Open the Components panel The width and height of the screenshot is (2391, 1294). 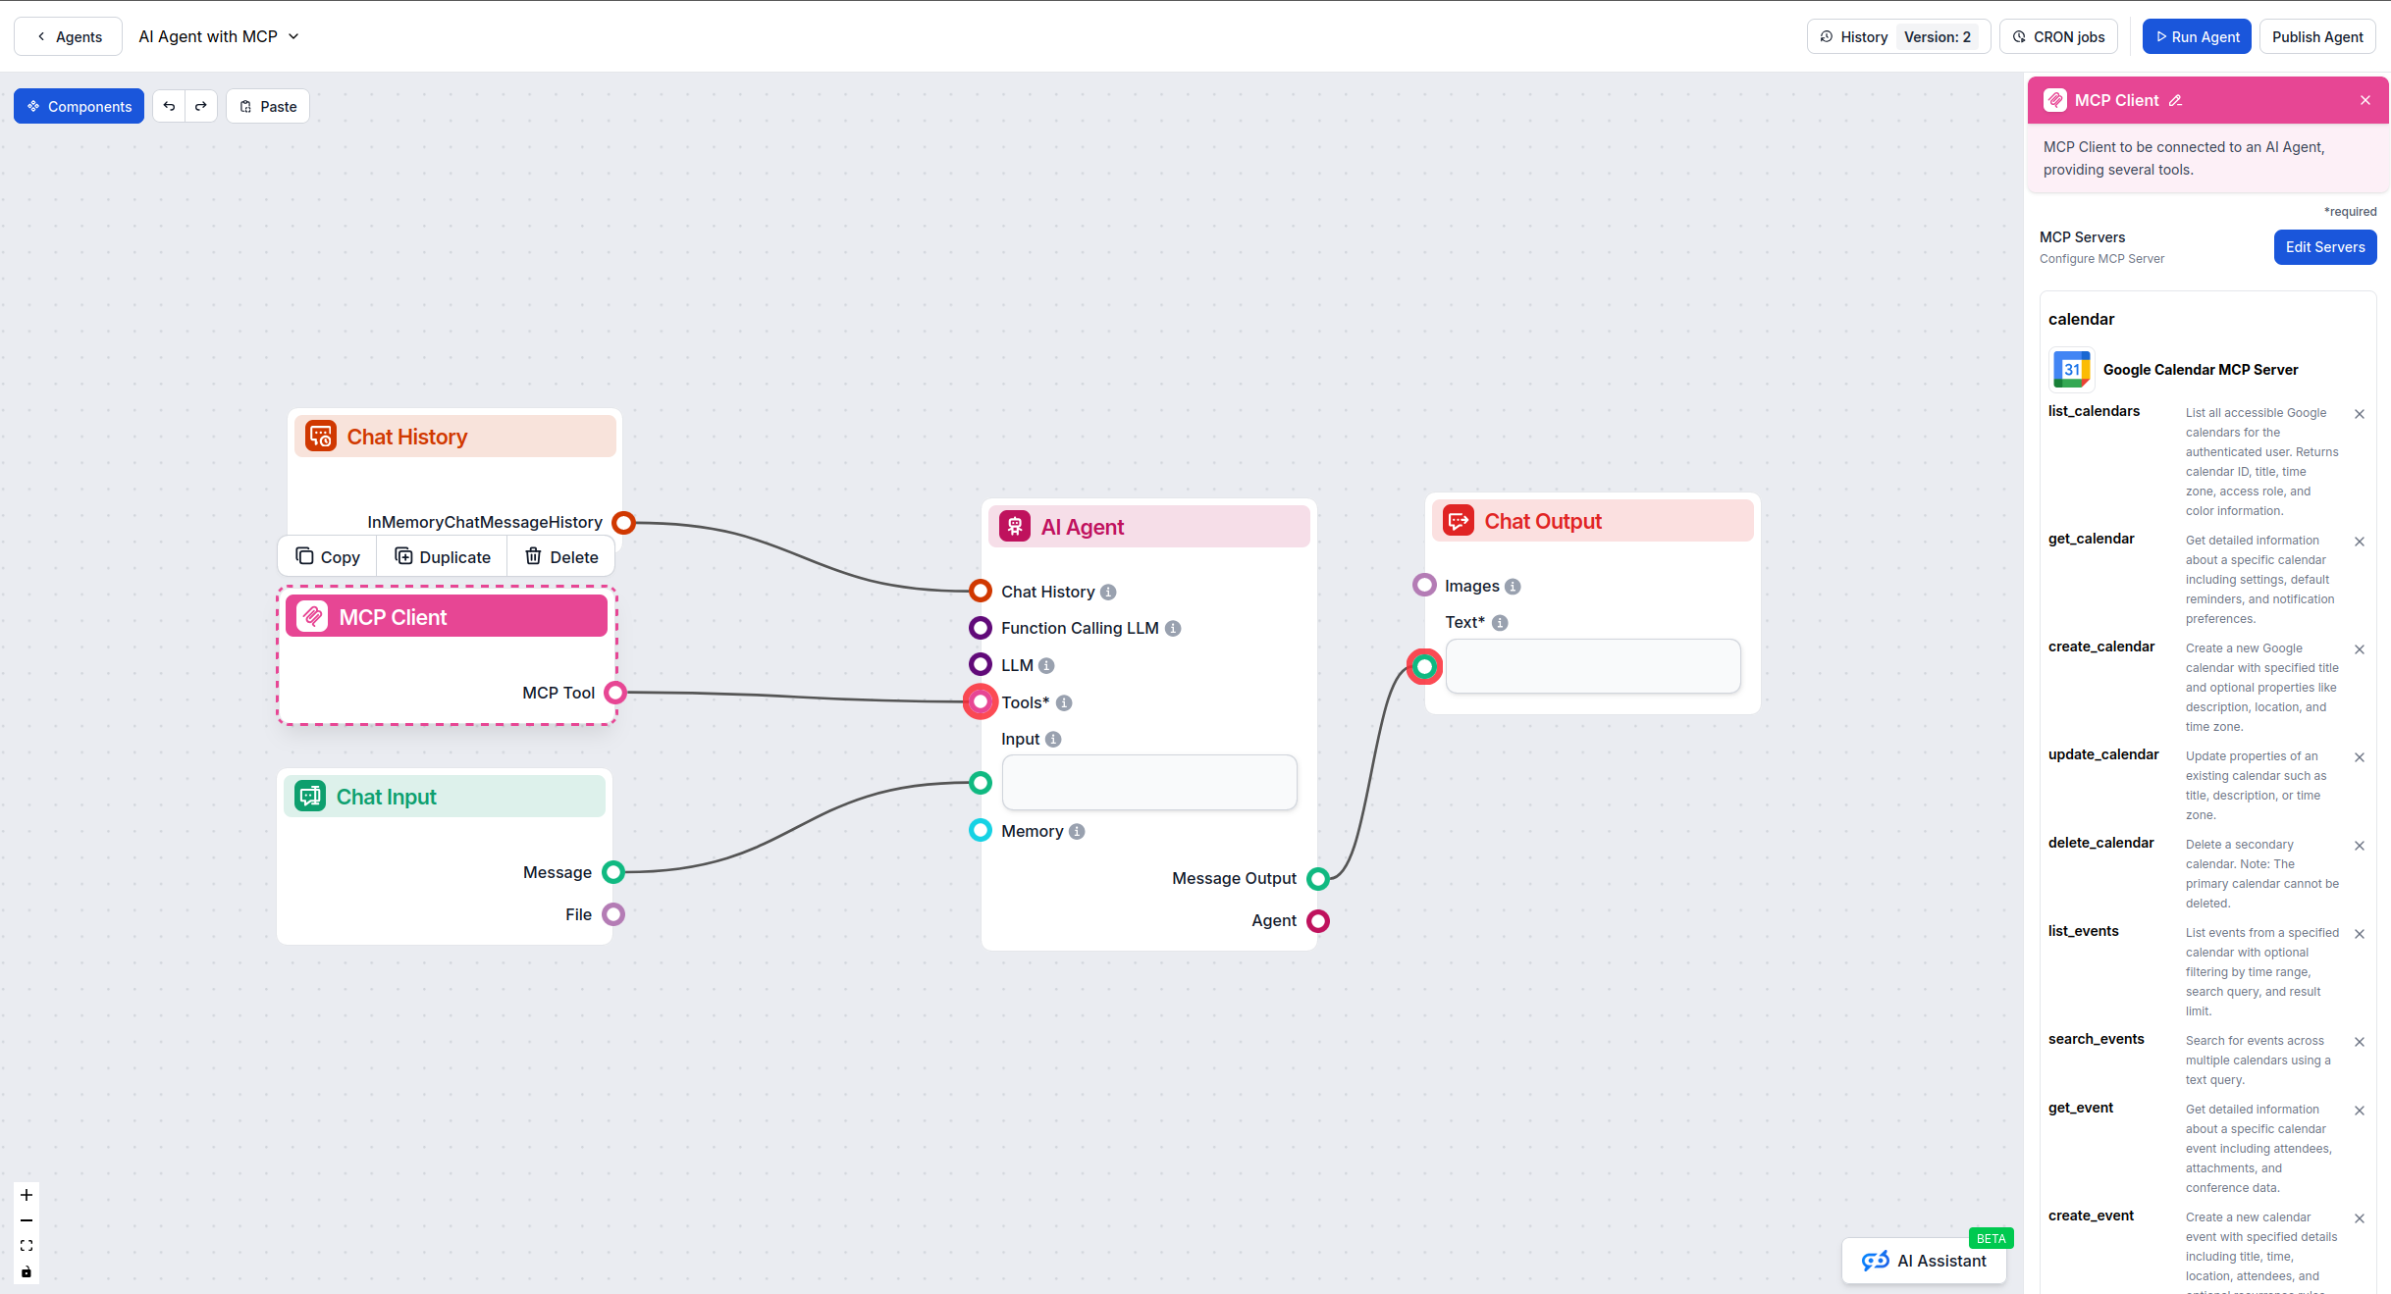(x=79, y=105)
